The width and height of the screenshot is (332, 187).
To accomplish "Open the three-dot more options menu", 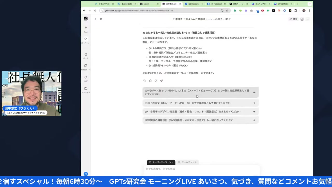I will point(308,19).
